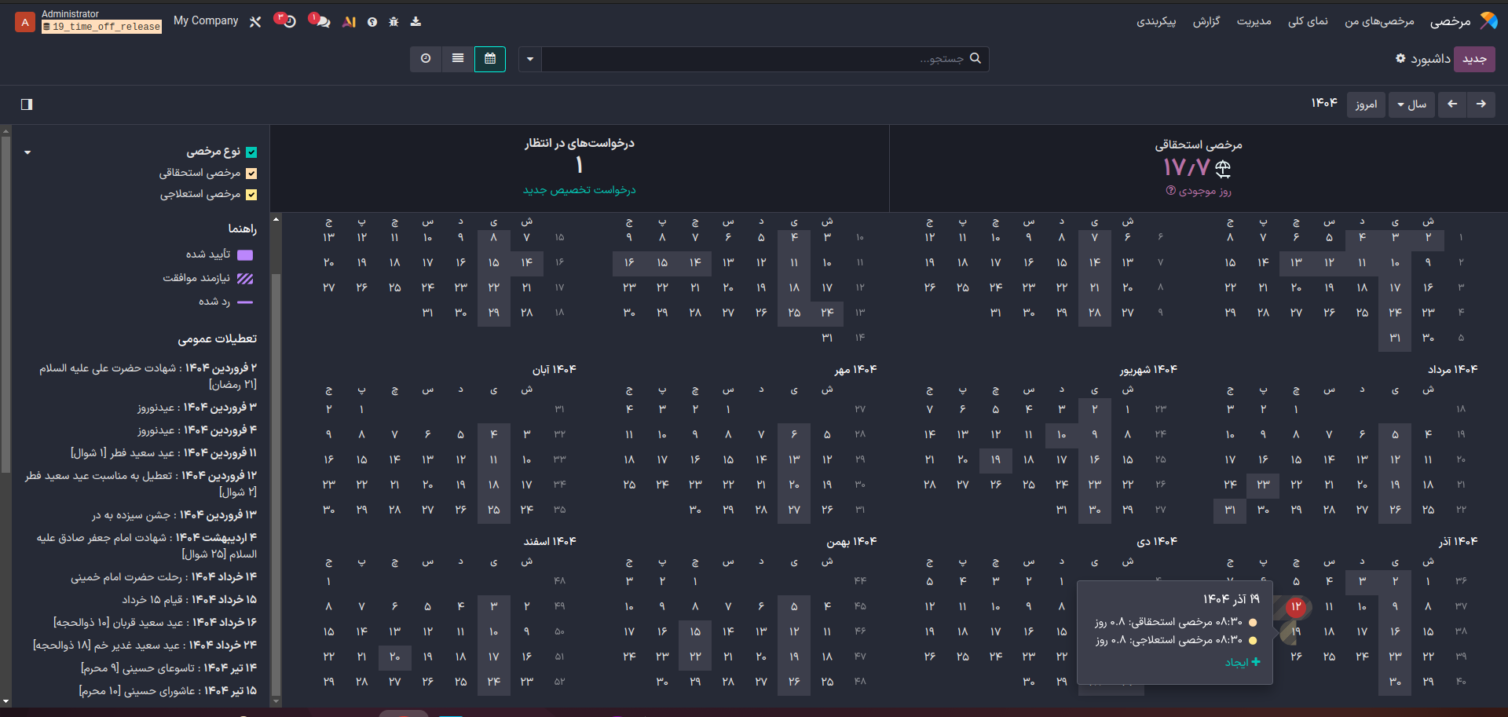Open the debug bug icon menu
The height and width of the screenshot is (717, 1508).
393,22
